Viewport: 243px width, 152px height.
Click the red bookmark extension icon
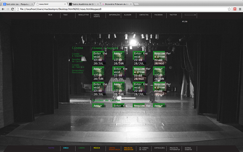click(x=235, y=9)
